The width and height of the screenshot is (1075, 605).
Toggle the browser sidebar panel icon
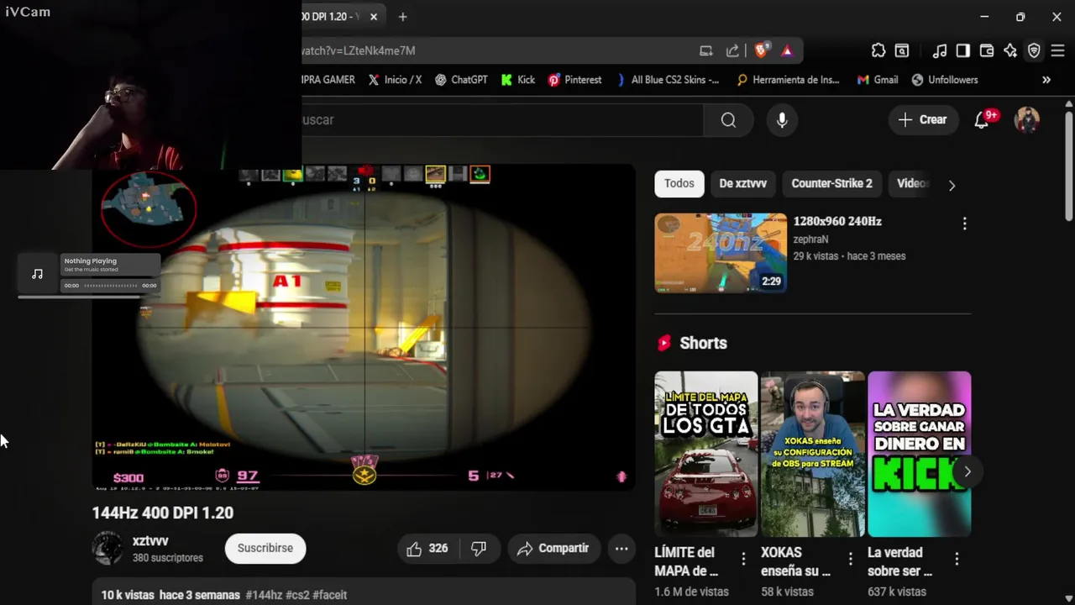click(x=963, y=50)
